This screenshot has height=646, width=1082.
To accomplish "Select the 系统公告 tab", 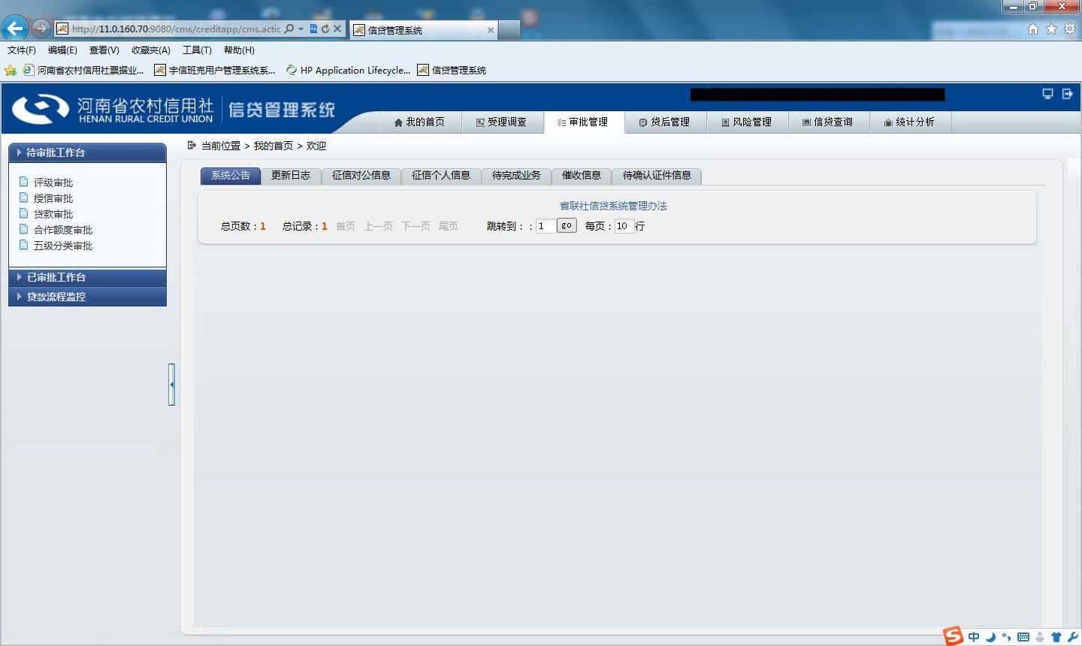I will [x=231, y=175].
